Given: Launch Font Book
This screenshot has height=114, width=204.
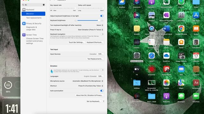Looking at the screenshot, I should 181,15.
